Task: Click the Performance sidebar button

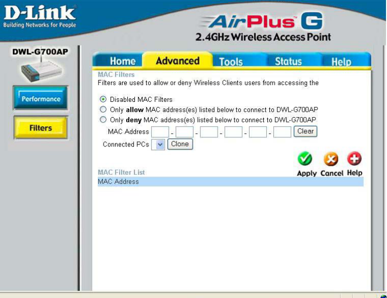Action: [x=41, y=98]
